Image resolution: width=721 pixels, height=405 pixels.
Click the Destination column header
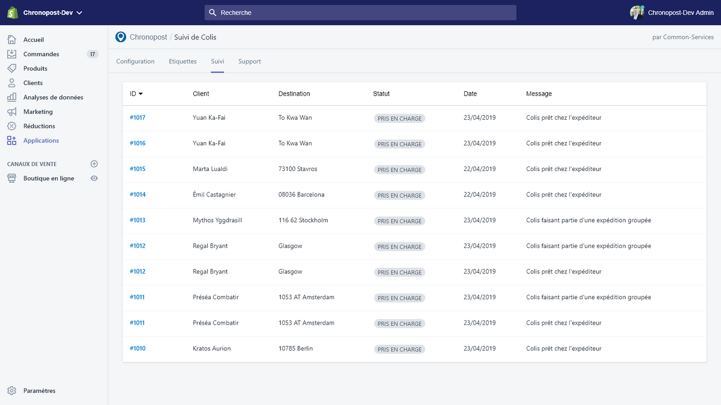[294, 94]
